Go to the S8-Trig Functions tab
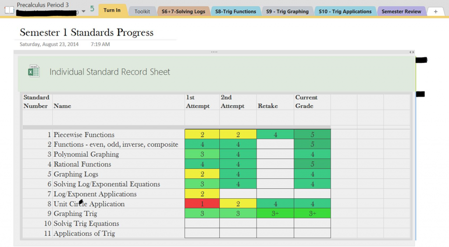The image size is (449, 247). coord(235,11)
